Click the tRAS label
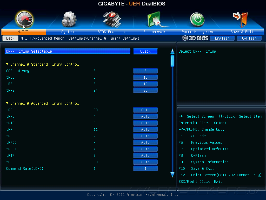Viewport: 266px width, 200px height. pos(10,90)
